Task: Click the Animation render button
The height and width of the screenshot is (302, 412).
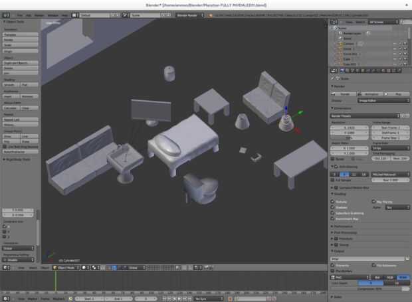Action: click(x=369, y=94)
